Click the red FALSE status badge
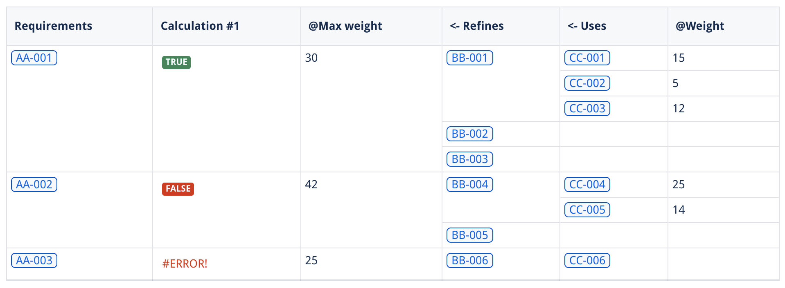 pos(178,189)
